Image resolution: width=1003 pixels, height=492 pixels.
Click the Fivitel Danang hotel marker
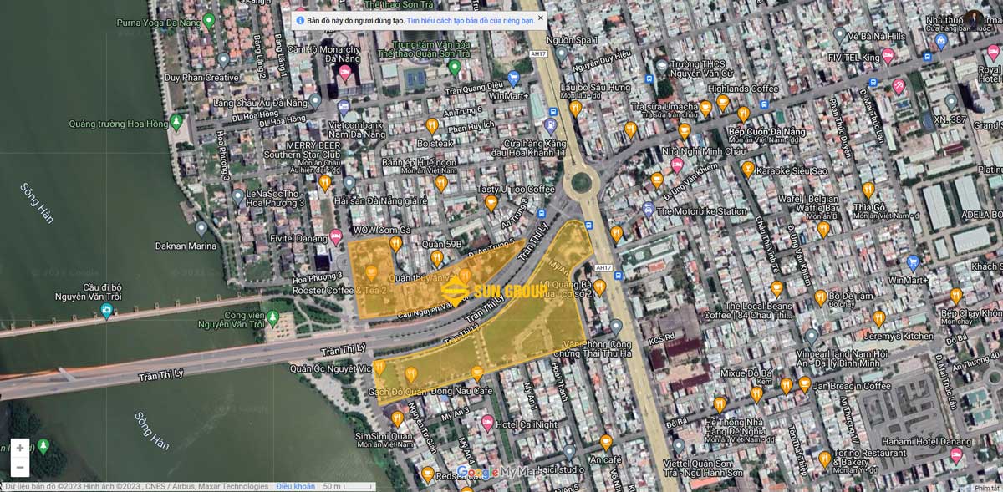click(x=336, y=236)
